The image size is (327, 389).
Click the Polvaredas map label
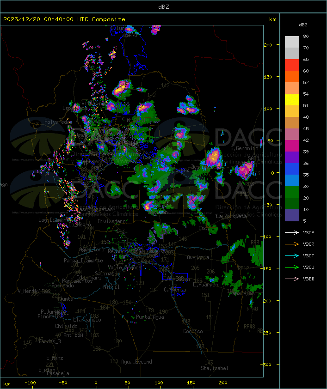click(58, 122)
